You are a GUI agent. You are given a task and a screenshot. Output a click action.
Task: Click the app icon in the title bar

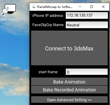pos(34,7)
